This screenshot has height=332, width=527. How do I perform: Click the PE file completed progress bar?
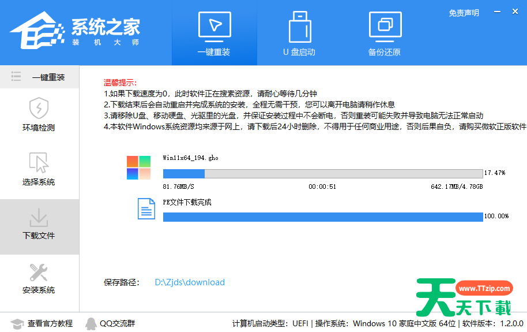pyautogui.click(x=323, y=217)
